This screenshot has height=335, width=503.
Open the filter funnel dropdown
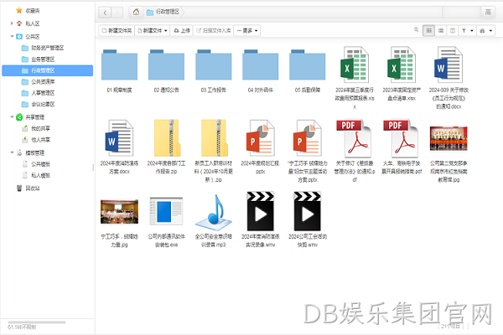tap(468, 30)
